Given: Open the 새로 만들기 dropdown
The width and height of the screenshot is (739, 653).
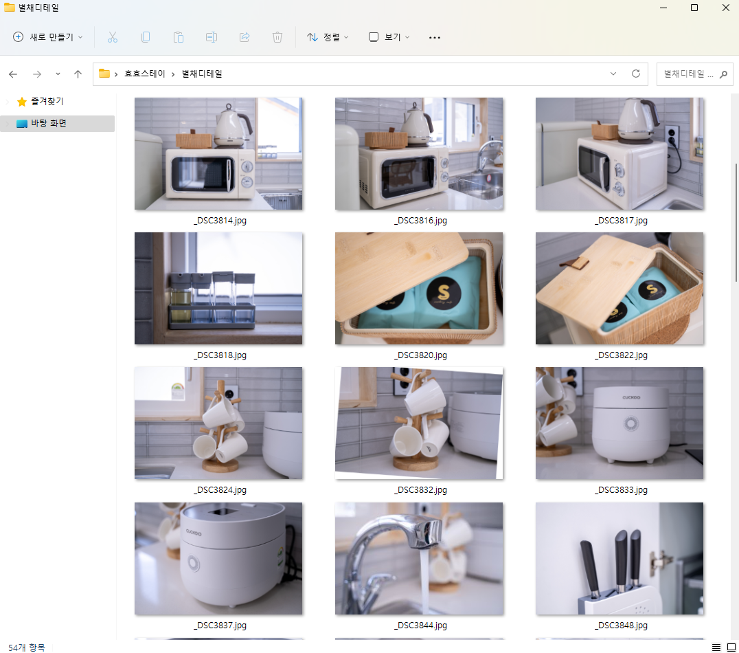Looking at the screenshot, I should (x=48, y=37).
